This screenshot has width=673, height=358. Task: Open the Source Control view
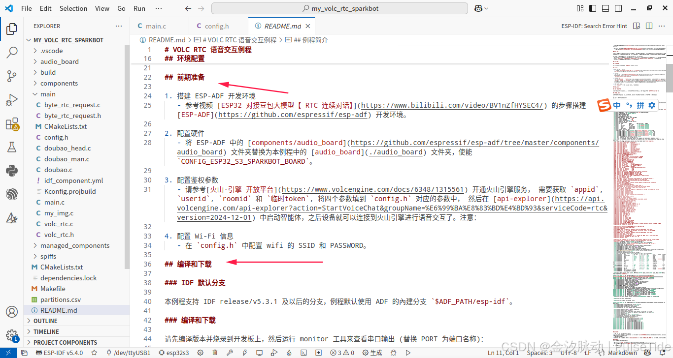pyautogui.click(x=12, y=76)
